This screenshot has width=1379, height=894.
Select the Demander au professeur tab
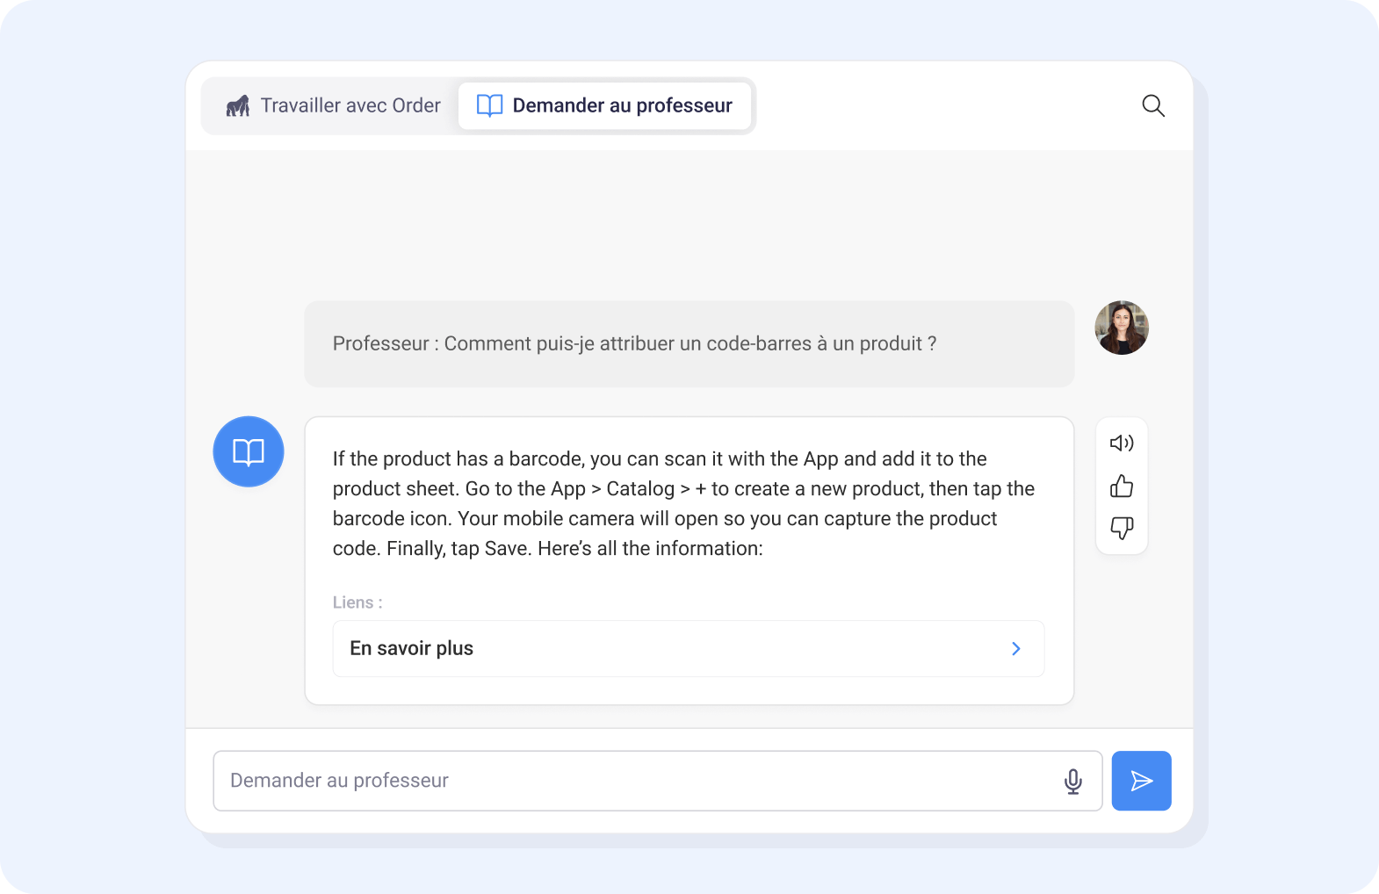point(604,105)
